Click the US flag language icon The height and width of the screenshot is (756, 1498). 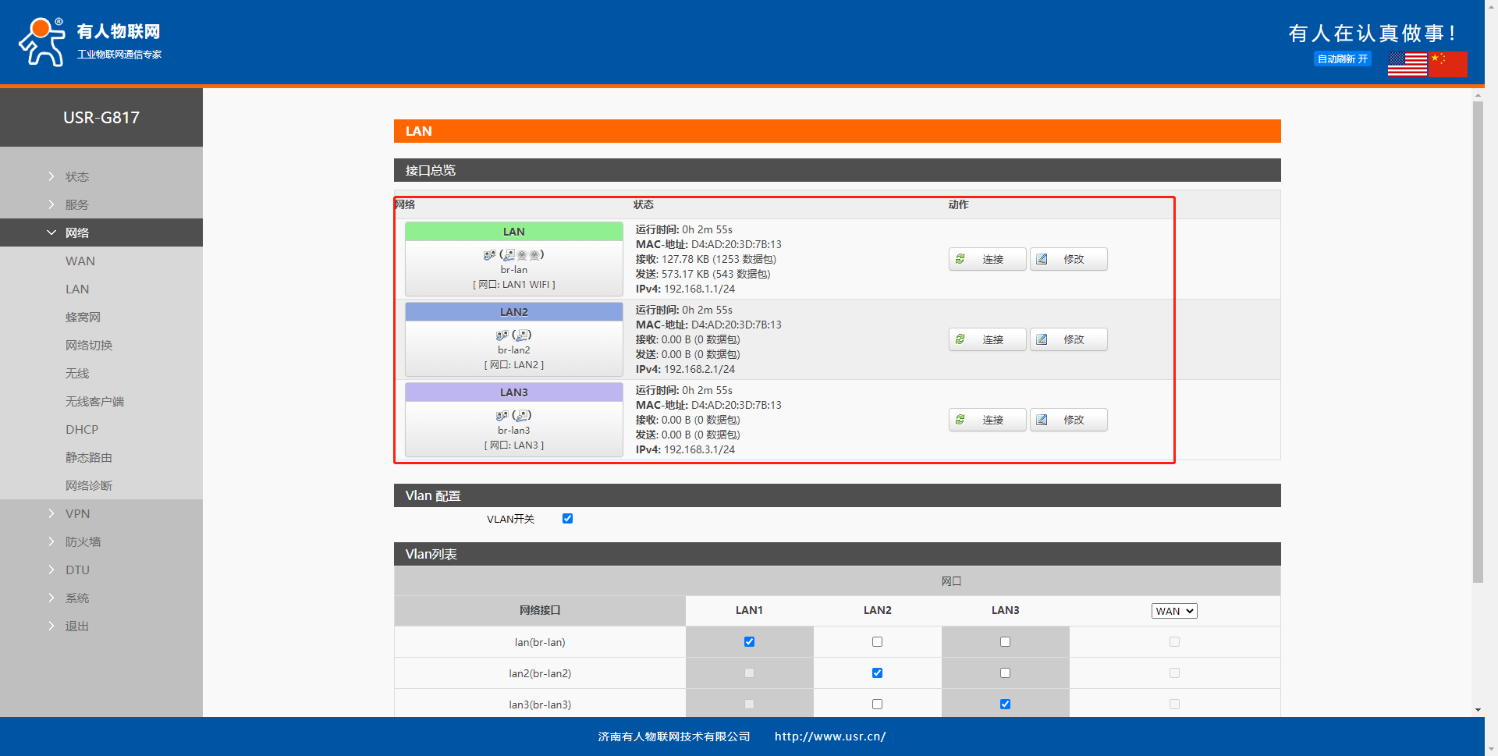[1407, 64]
